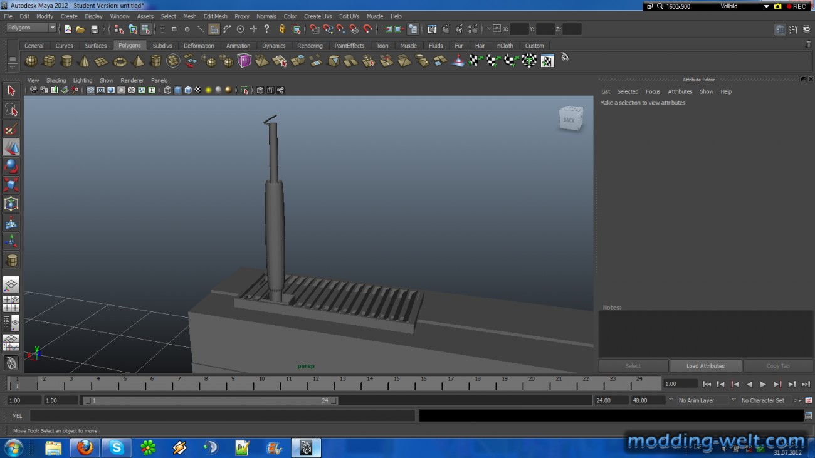This screenshot has width=815, height=458.
Task: Toggle select by object type mode
Action: 132,29
